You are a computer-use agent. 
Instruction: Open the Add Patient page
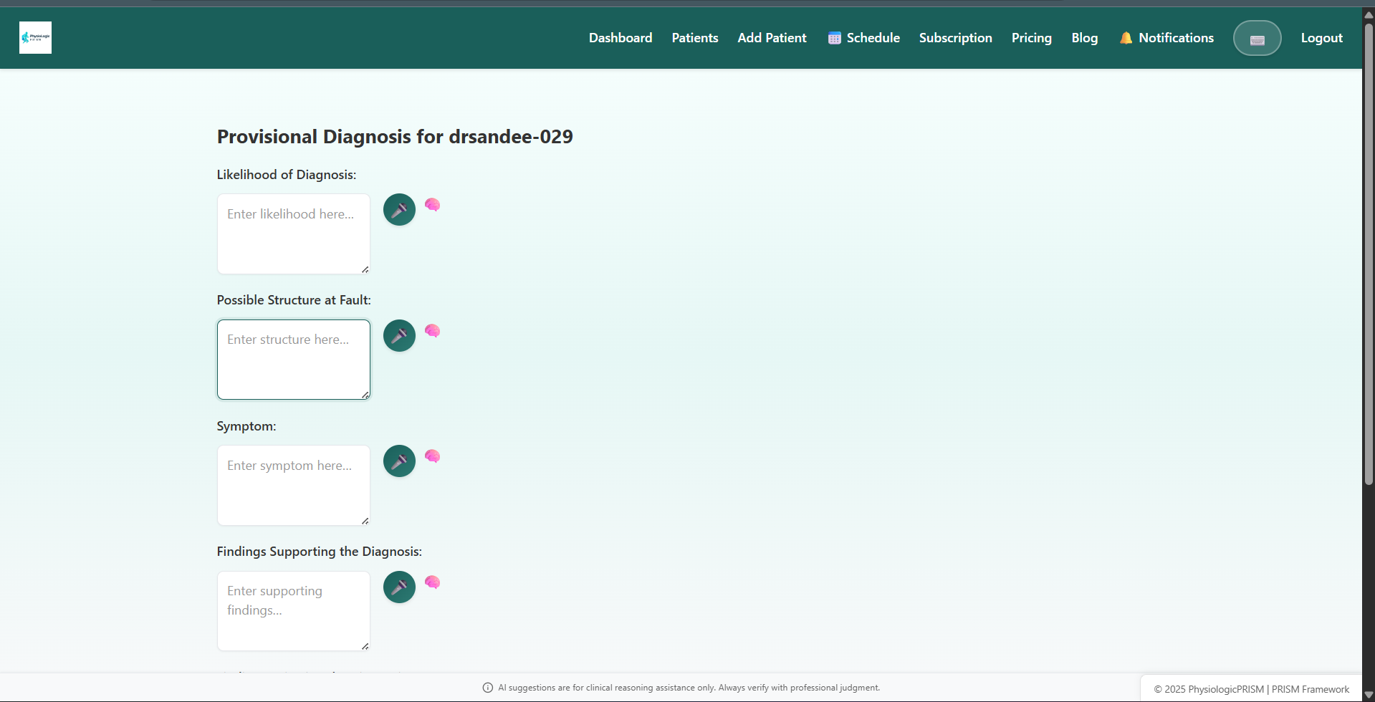(772, 38)
